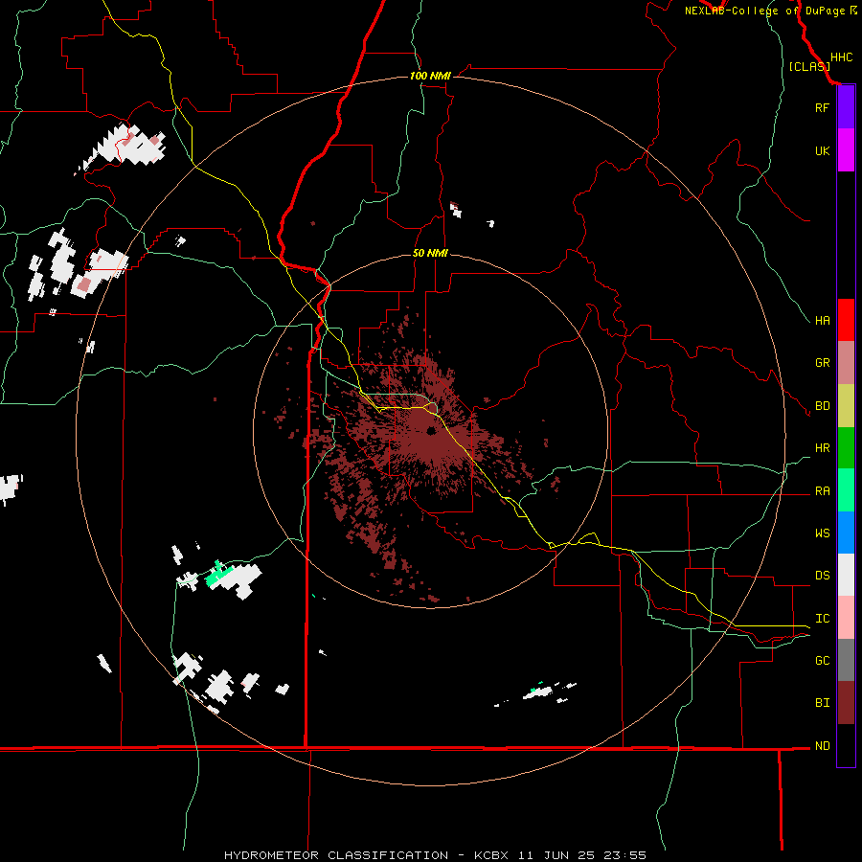Click the 50 NMI range ring label
The height and width of the screenshot is (862, 862).
[x=430, y=253]
